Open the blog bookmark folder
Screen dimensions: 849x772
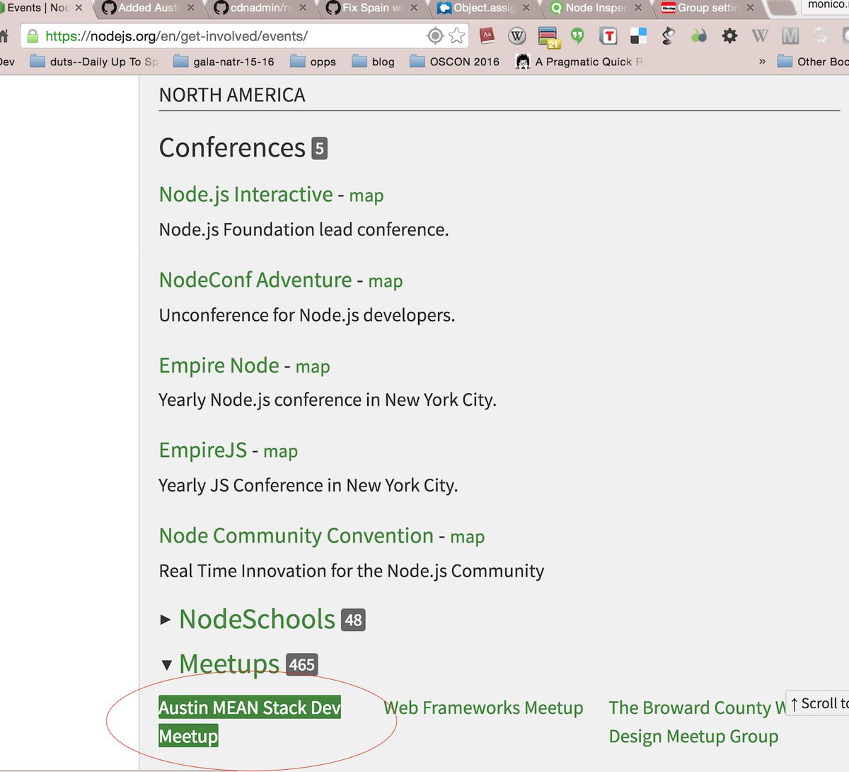pyautogui.click(x=374, y=62)
